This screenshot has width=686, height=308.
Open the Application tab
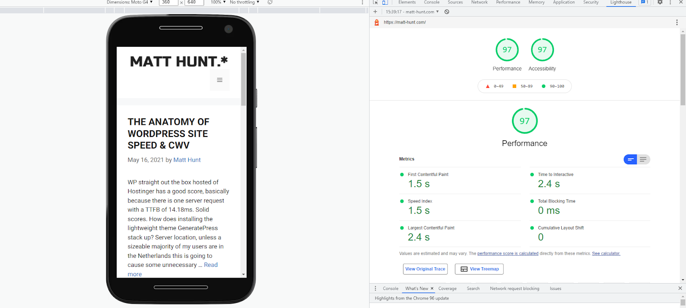564,2
